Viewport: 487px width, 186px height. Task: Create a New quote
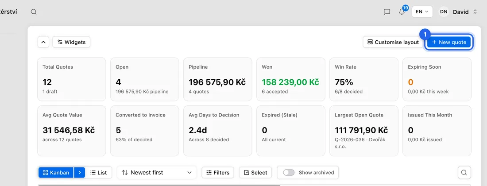pyautogui.click(x=449, y=42)
